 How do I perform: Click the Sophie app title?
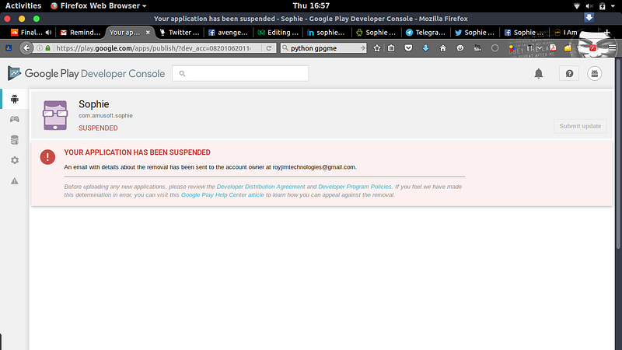(x=93, y=104)
